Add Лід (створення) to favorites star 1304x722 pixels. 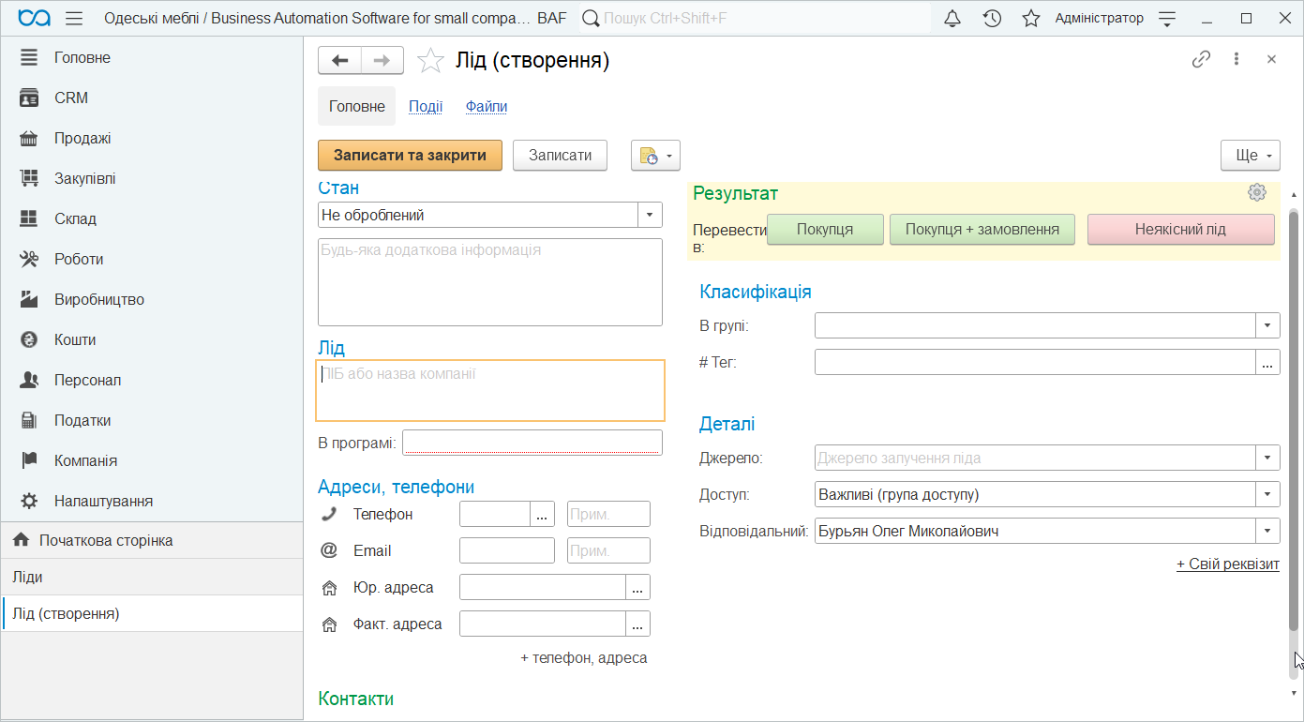point(430,60)
